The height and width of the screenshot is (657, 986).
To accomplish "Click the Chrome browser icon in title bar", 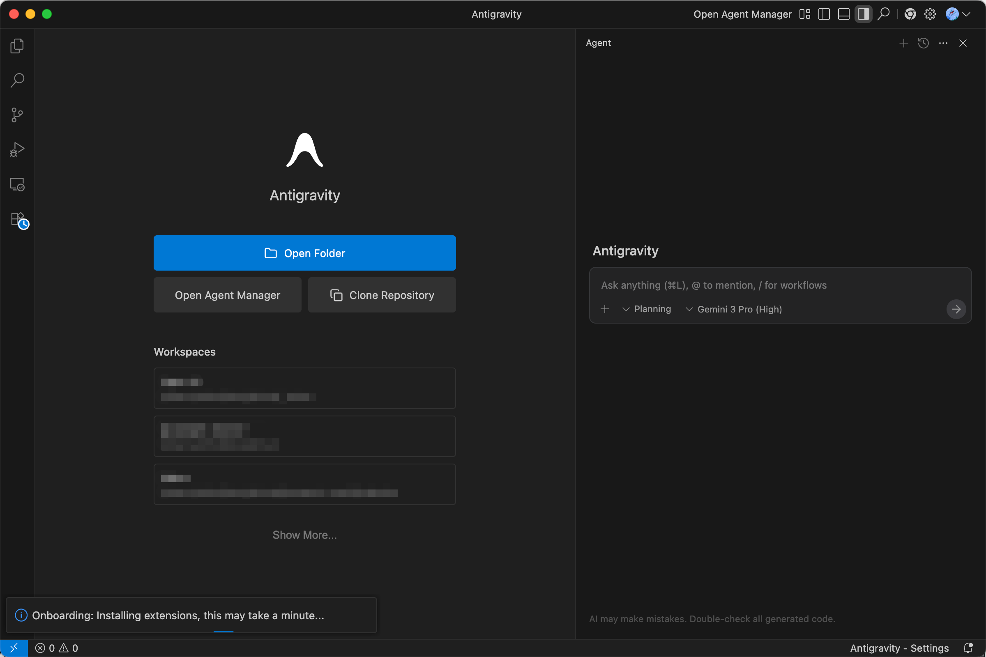I will (910, 14).
